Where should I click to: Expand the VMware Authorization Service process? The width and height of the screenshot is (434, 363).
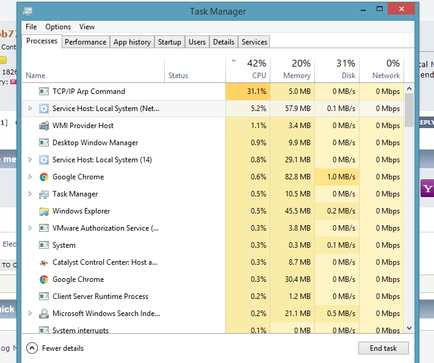(30, 228)
